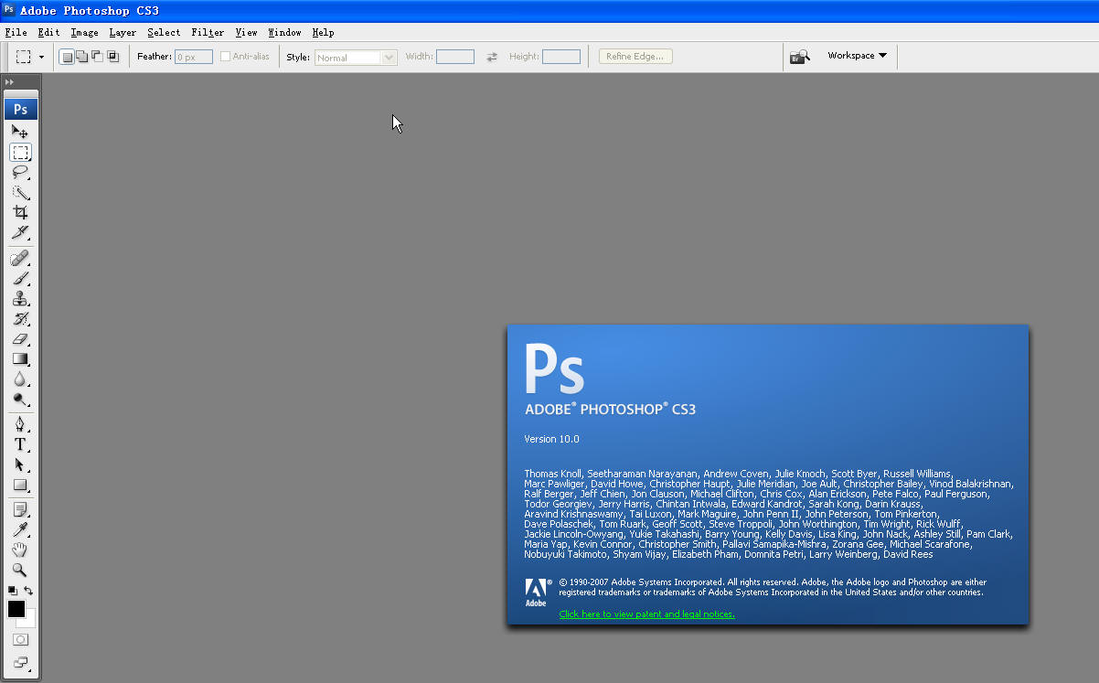Swap the Width and Height values

point(492,57)
